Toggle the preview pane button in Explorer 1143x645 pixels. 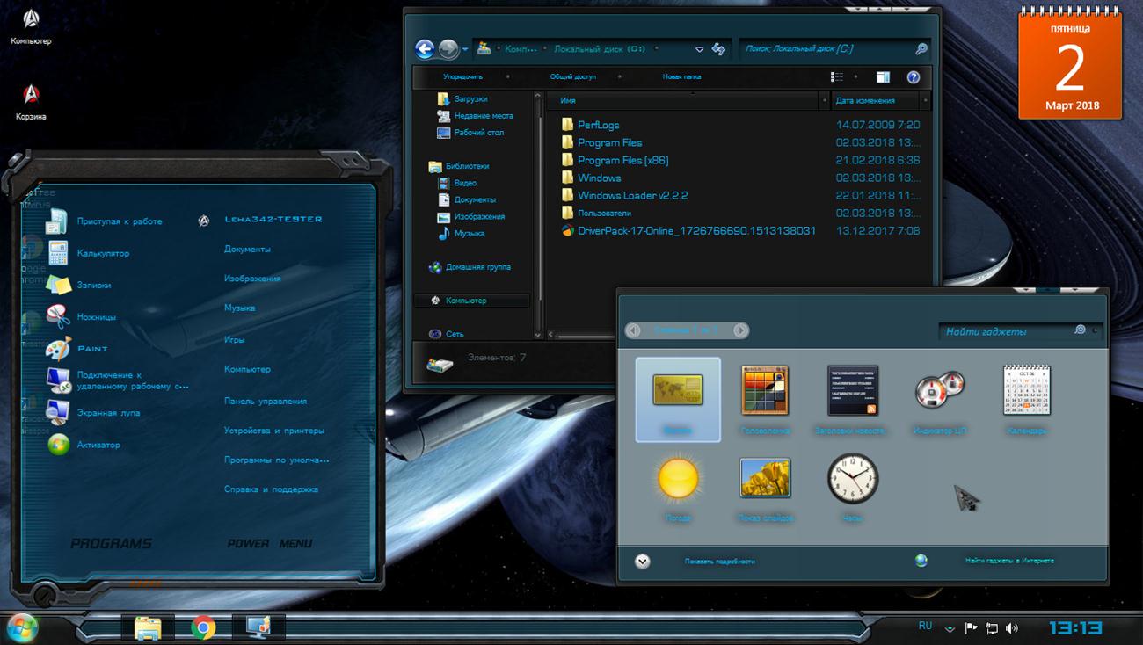[x=883, y=77]
